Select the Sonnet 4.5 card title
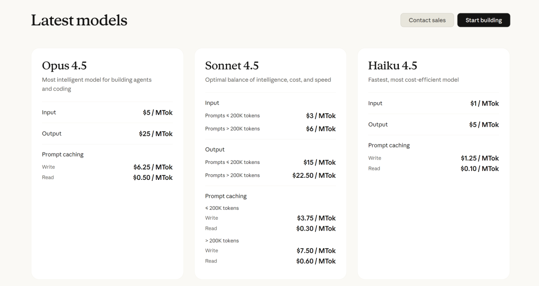Viewport: 539px width, 286px height. coord(232,65)
